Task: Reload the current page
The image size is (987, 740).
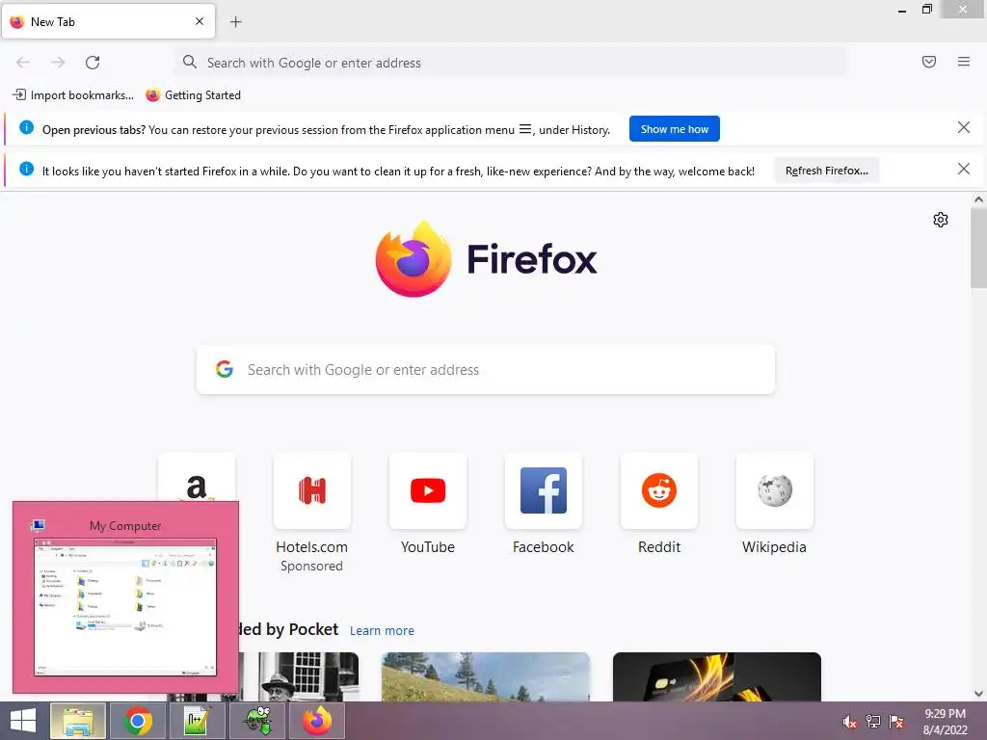Action: click(x=93, y=63)
